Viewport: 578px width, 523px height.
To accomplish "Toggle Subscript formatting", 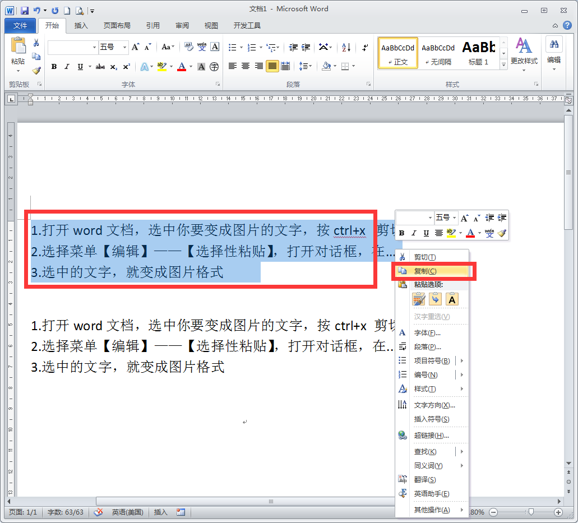I will pos(114,67).
